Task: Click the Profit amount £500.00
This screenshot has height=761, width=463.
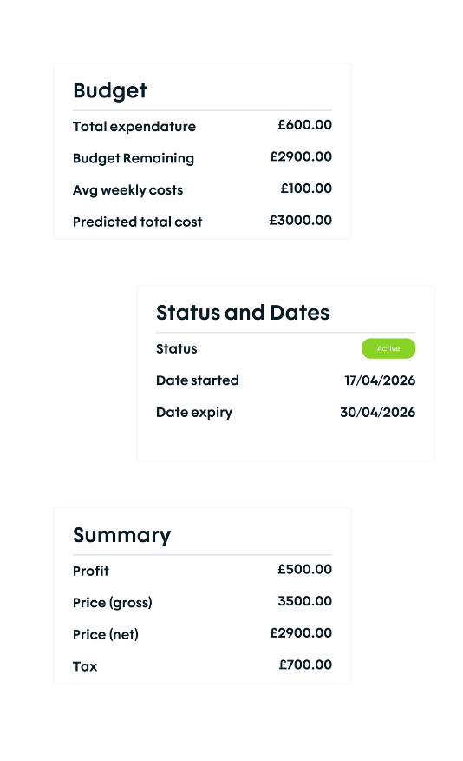Action: (x=304, y=569)
